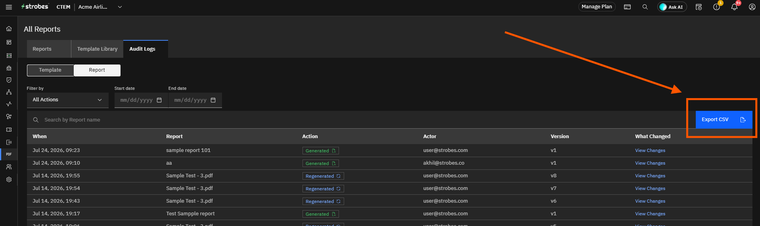Open the dashboard layout sidebar icon
This screenshot has height=226, width=760.
click(x=9, y=42)
